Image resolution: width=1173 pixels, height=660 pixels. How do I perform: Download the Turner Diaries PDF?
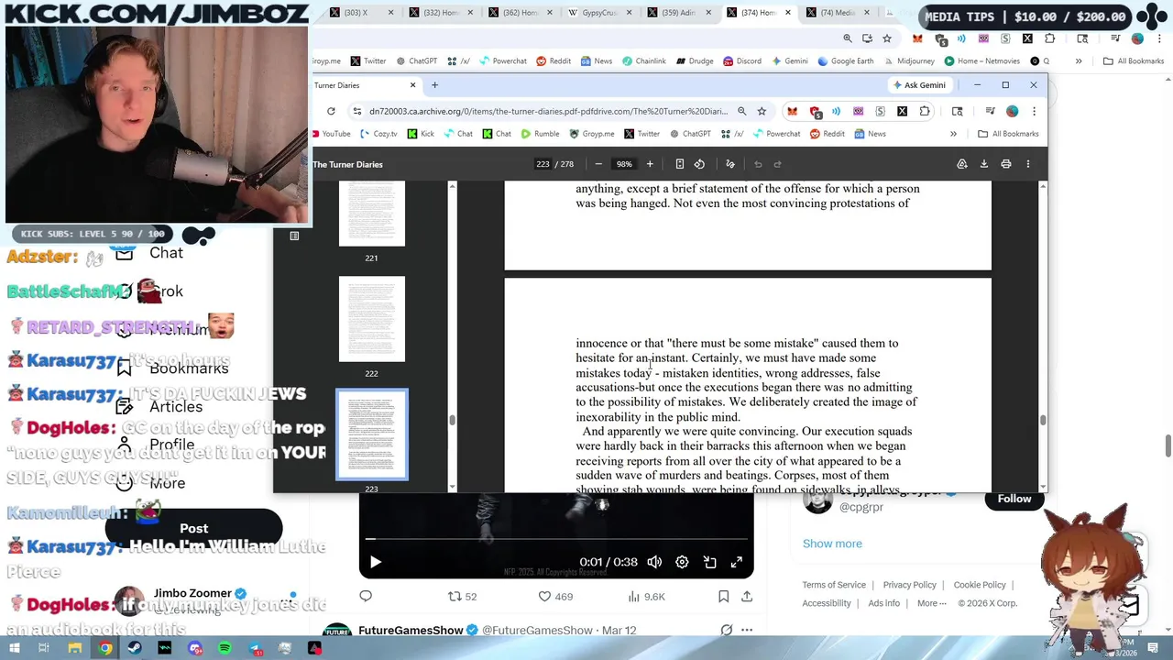(x=983, y=164)
